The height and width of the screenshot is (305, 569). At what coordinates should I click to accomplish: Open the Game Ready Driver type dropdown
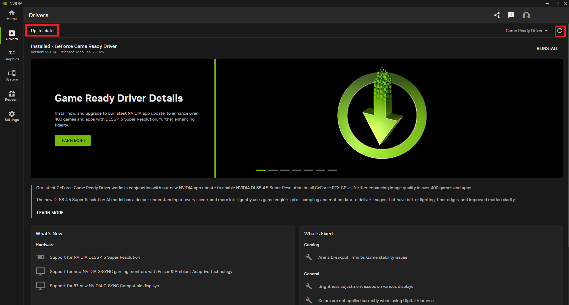click(x=524, y=31)
